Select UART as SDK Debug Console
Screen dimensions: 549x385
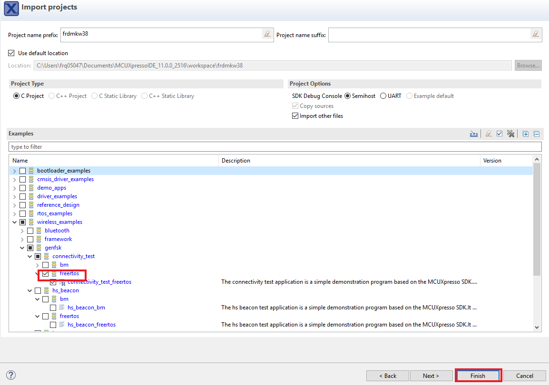383,96
